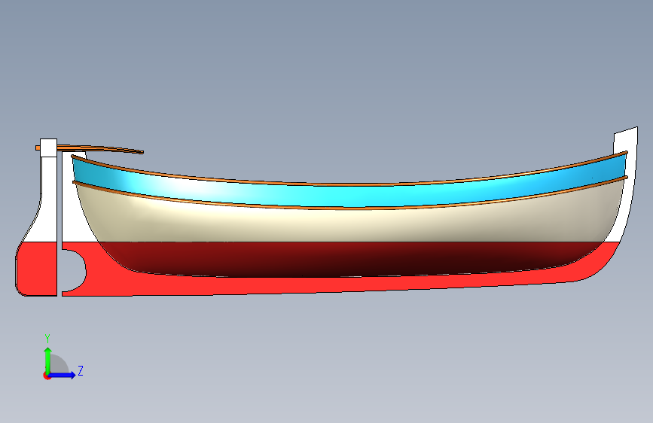Select the upper orange gunwale rail
The height and width of the screenshot is (423, 653).
(x=349, y=184)
